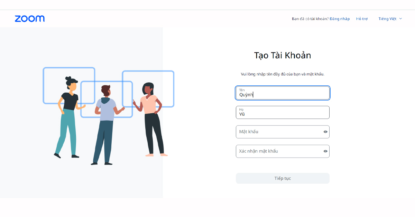Click the instruction text under the heading
This screenshot has height=217, width=415.
[x=283, y=74]
